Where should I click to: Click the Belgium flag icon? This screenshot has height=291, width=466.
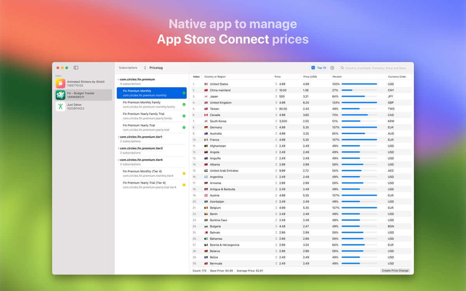click(206, 208)
